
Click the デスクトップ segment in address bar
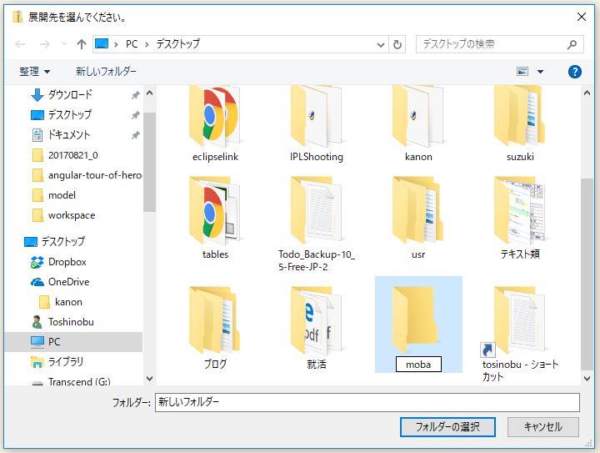coord(178,44)
